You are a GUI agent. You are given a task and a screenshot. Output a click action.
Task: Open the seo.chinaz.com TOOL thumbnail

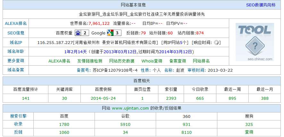point(255,42)
